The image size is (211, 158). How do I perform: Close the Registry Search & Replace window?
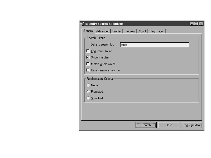[x=201, y=24]
